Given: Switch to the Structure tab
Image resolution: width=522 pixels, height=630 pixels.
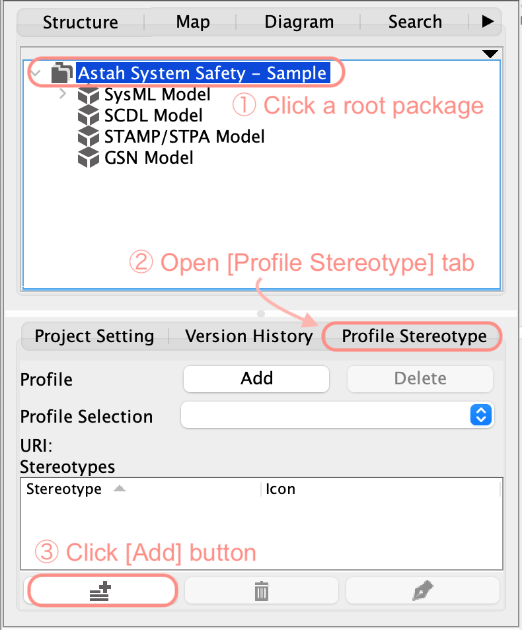Looking at the screenshot, I should click(80, 22).
